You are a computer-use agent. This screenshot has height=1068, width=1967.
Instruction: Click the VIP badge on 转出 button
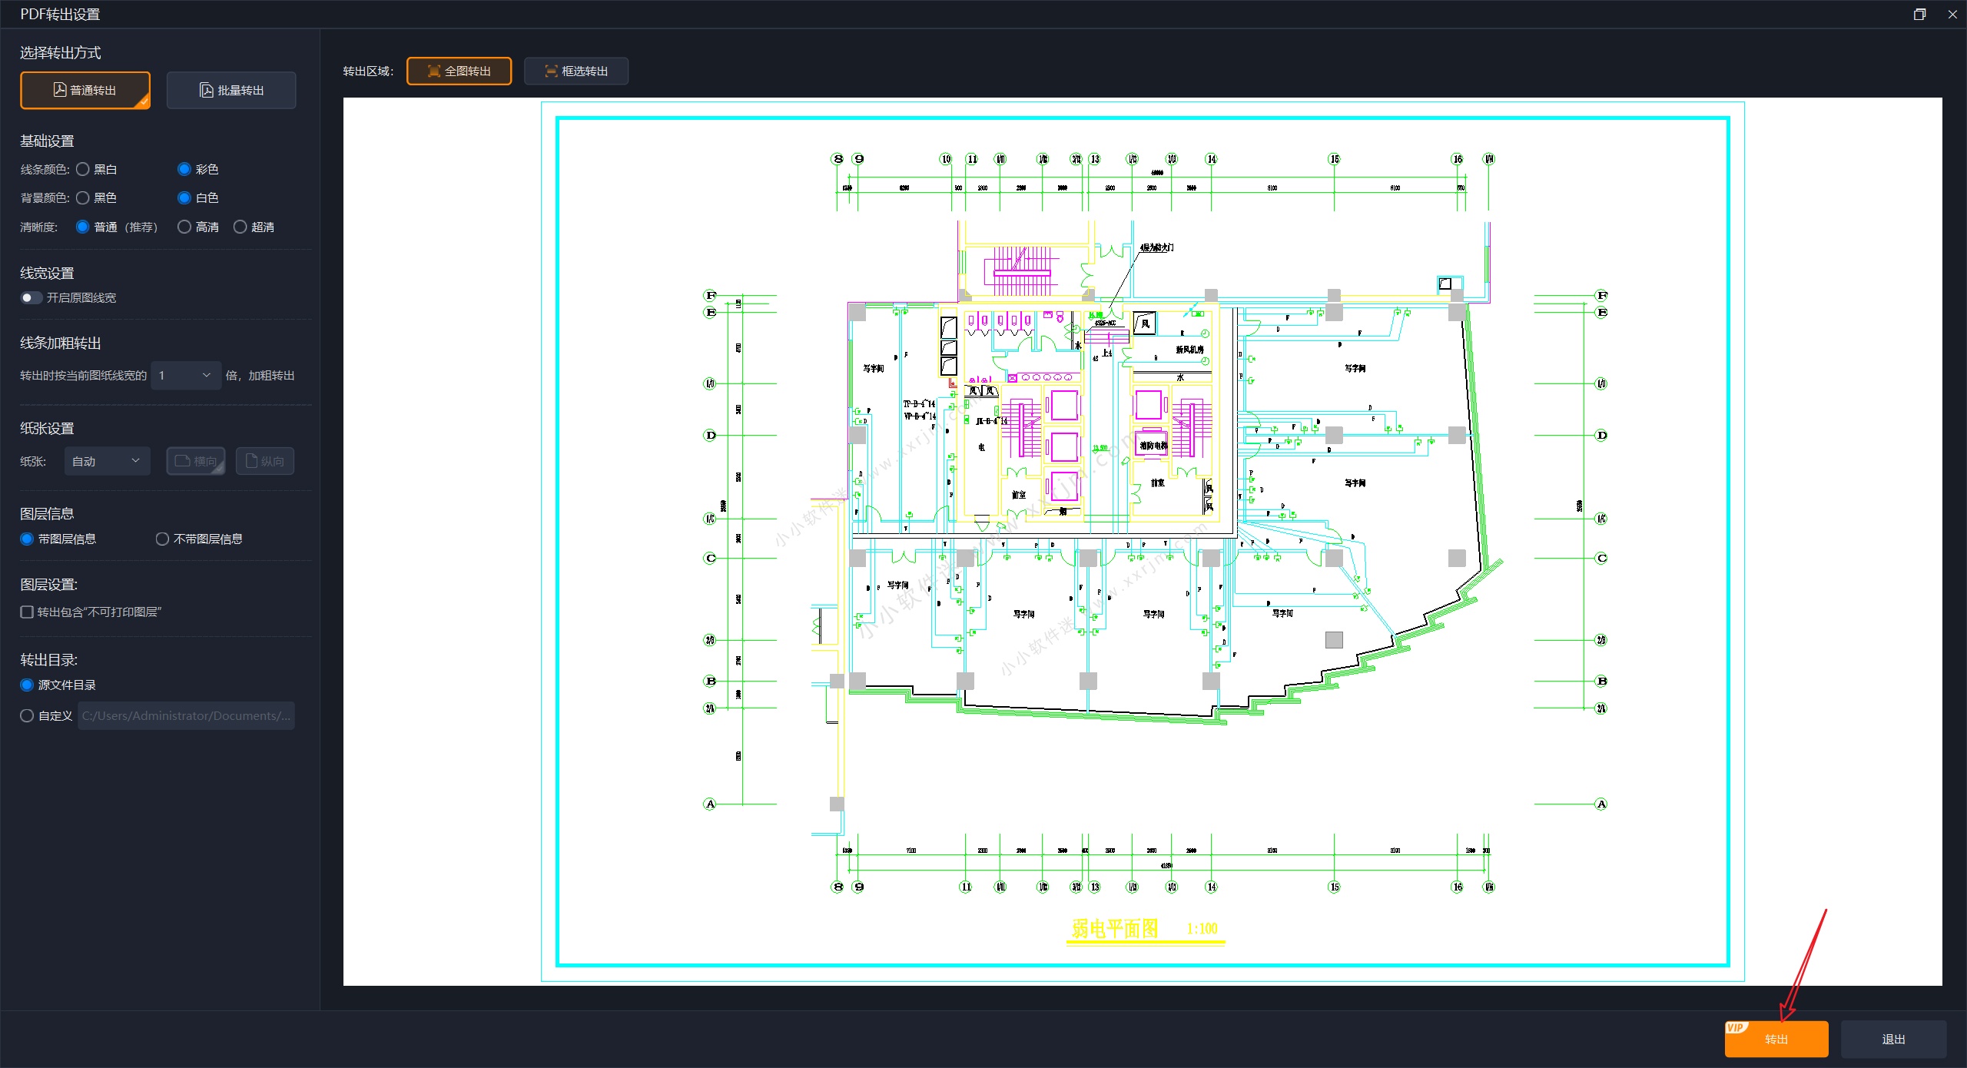click(1736, 1028)
